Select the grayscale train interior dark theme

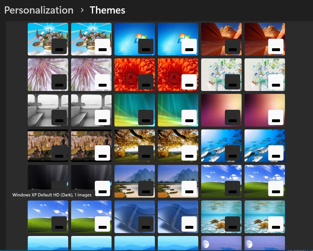coord(48,110)
